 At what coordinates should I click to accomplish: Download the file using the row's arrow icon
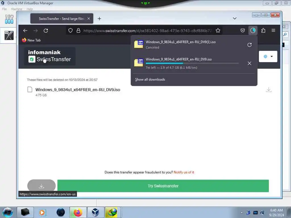click(269, 90)
